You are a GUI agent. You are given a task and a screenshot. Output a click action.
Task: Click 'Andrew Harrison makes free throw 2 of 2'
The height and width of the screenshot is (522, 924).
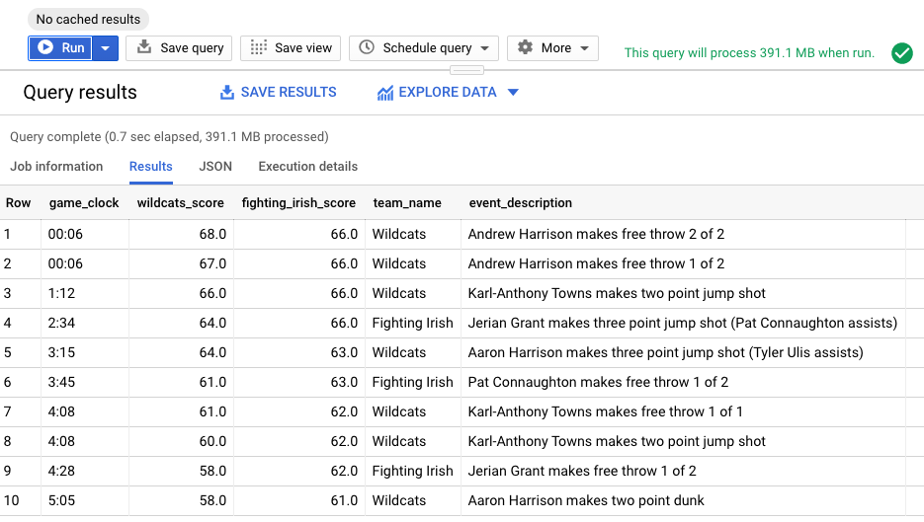click(596, 234)
